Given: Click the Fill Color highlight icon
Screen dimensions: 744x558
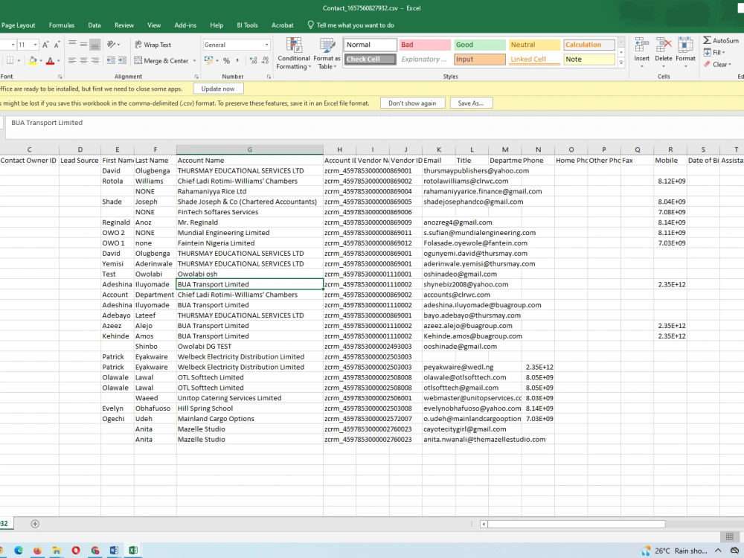Looking at the screenshot, I should pos(33,60).
